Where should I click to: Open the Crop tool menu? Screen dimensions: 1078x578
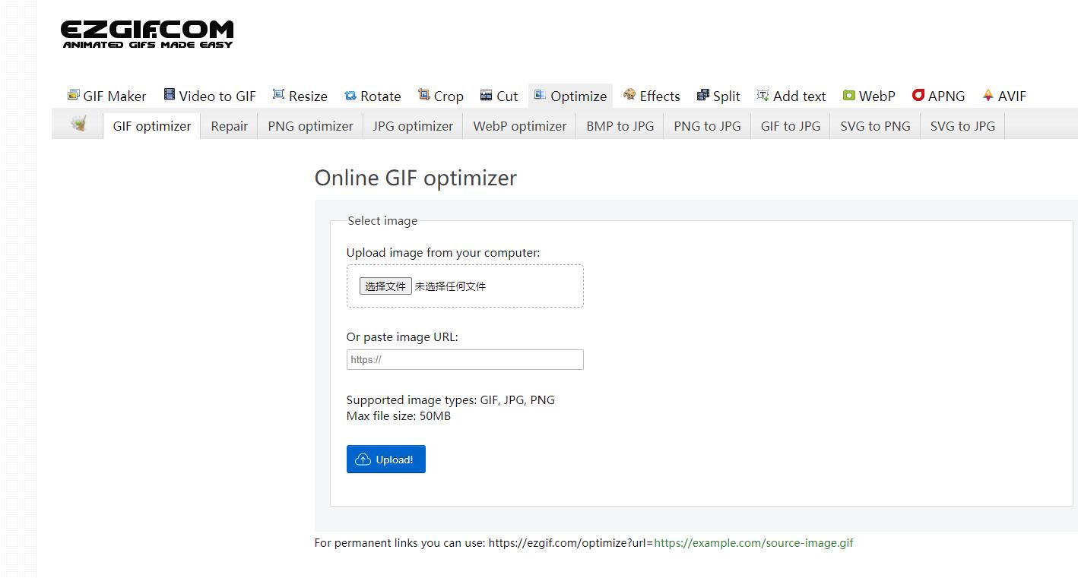[441, 96]
